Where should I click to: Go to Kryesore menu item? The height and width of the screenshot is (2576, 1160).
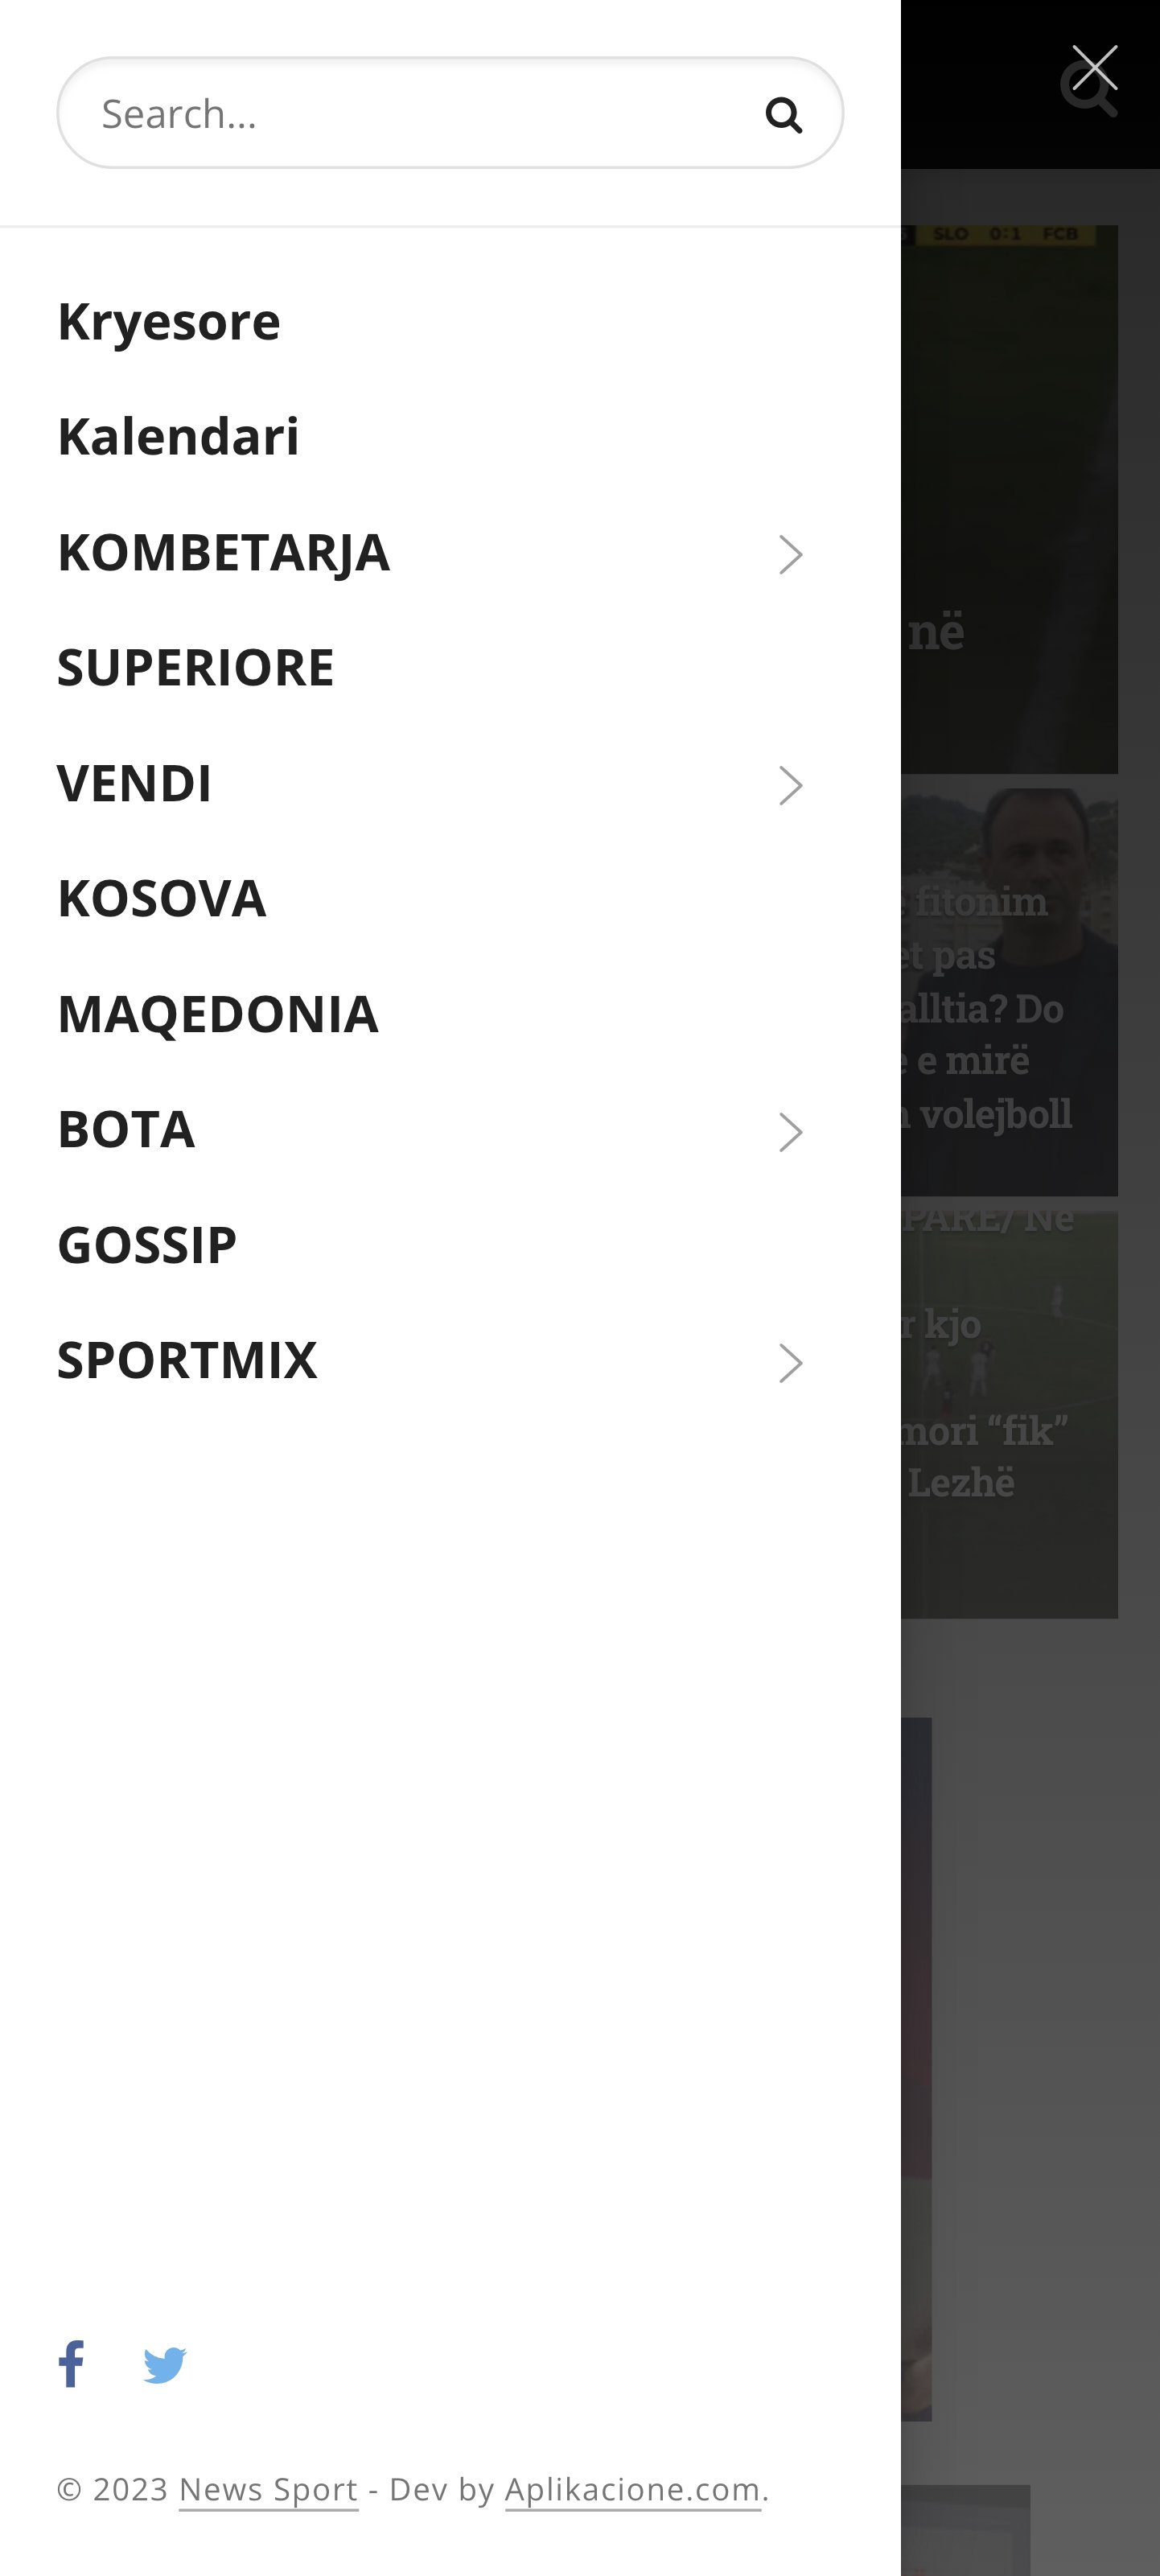[169, 322]
